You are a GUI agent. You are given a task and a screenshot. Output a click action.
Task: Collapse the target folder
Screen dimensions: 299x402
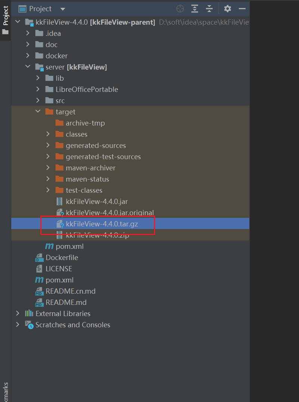[x=38, y=112]
